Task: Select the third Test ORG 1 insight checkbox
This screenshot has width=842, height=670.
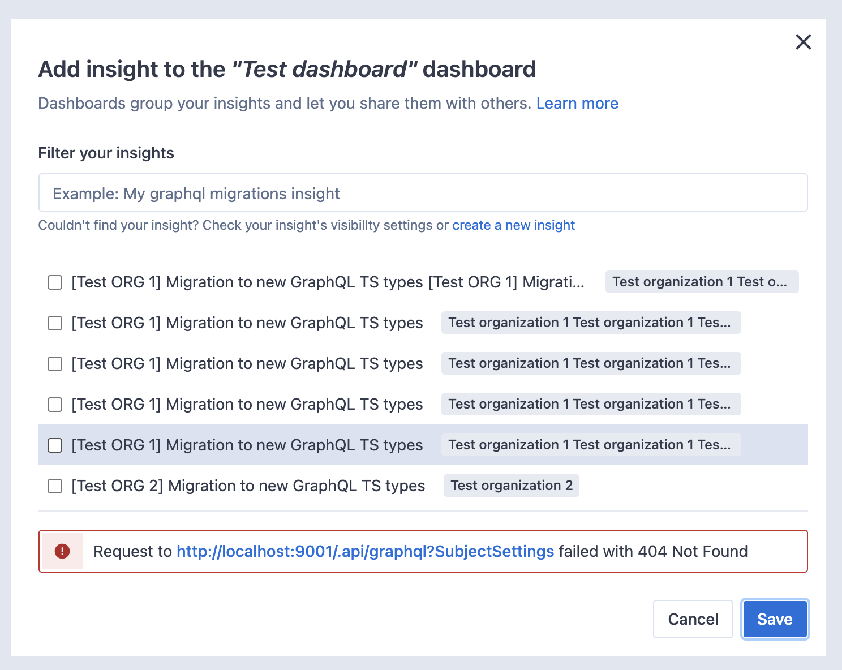Action: pyautogui.click(x=55, y=364)
